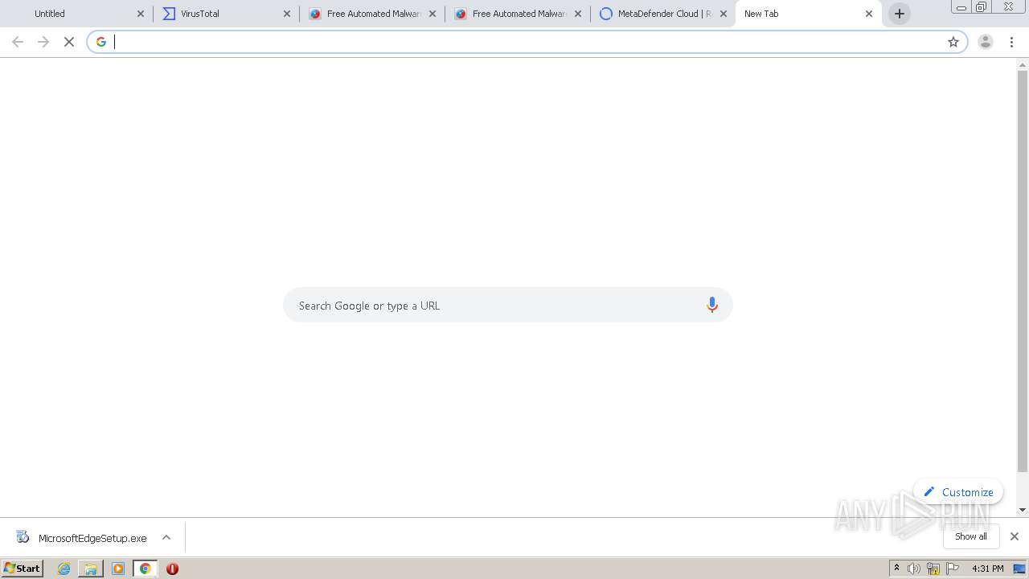
Task: Switch to the VirusTotal tab
Action: [226, 14]
